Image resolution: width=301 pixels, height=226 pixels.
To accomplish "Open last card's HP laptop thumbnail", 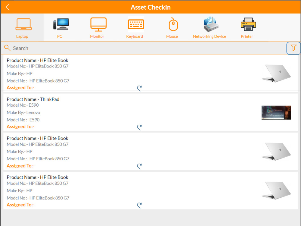I will tap(276, 190).
